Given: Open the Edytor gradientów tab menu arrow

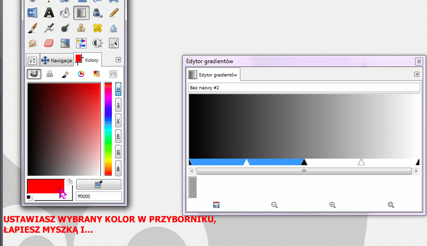Looking at the screenshot, I should pyautogui.click(x=417, y=75).
